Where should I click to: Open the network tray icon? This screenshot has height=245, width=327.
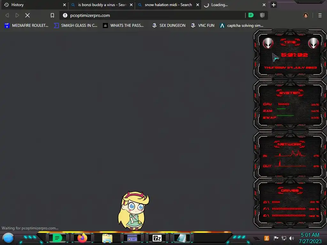[x=284, y=238]
